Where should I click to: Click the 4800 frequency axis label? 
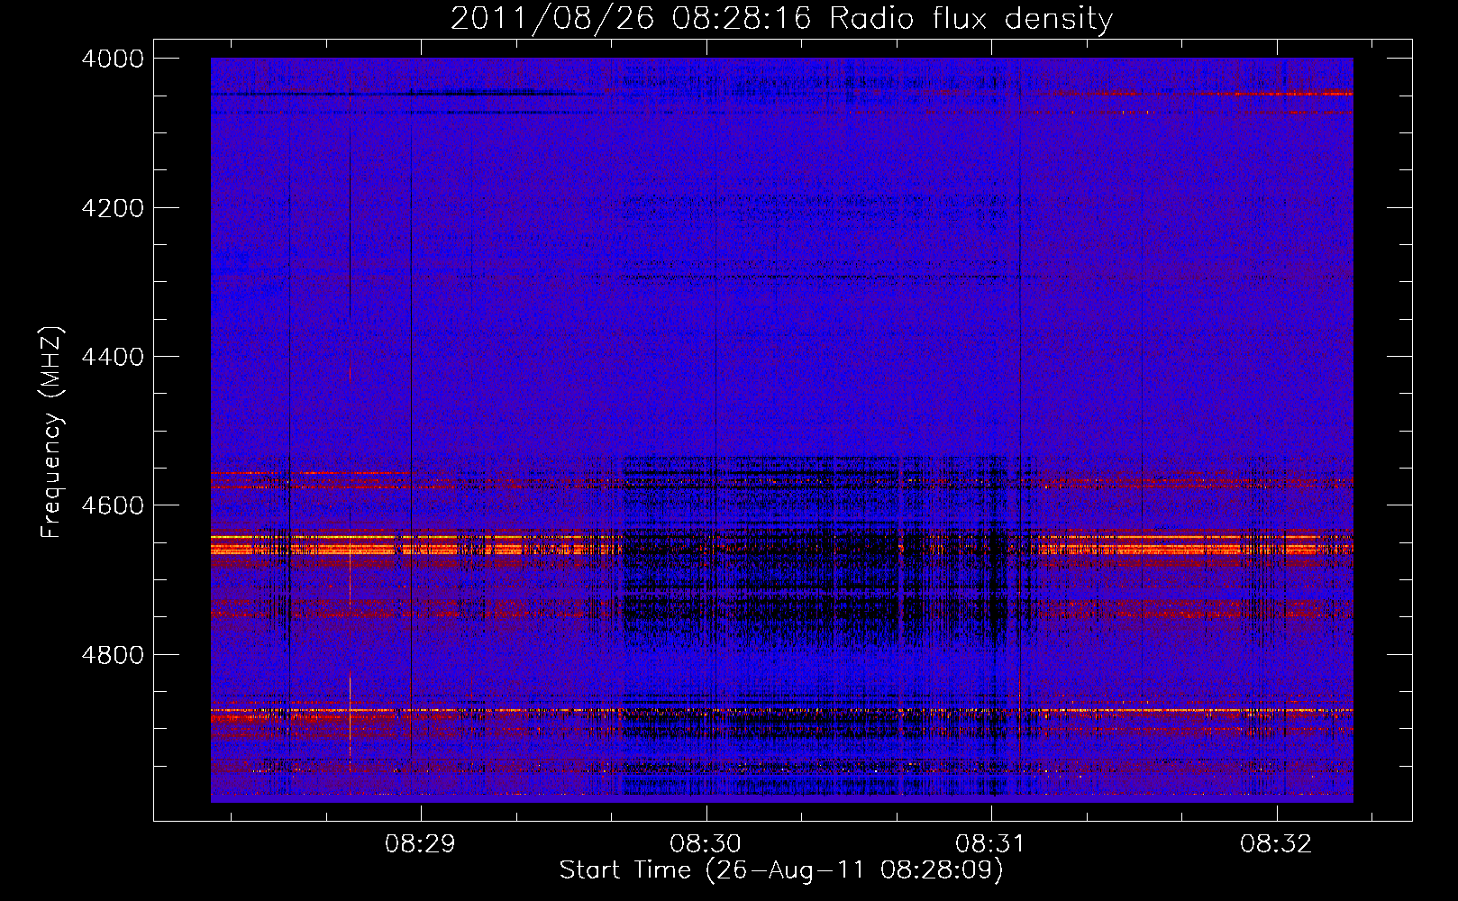click(113, 654)
